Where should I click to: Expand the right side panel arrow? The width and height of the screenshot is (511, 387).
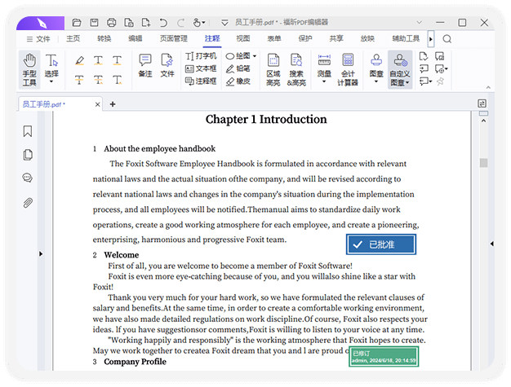[x=491, y=244]
